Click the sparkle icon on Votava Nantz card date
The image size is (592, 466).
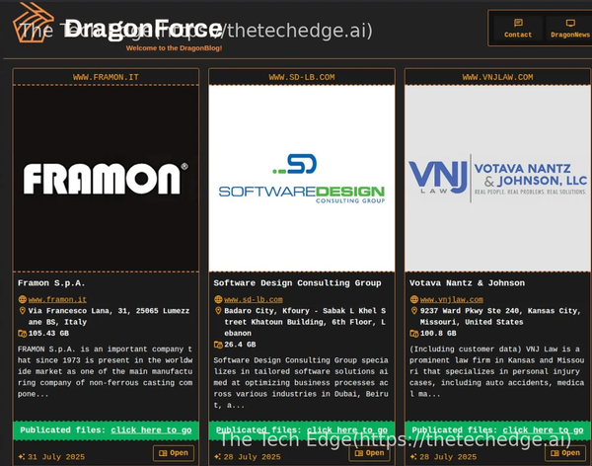point(413,456)
